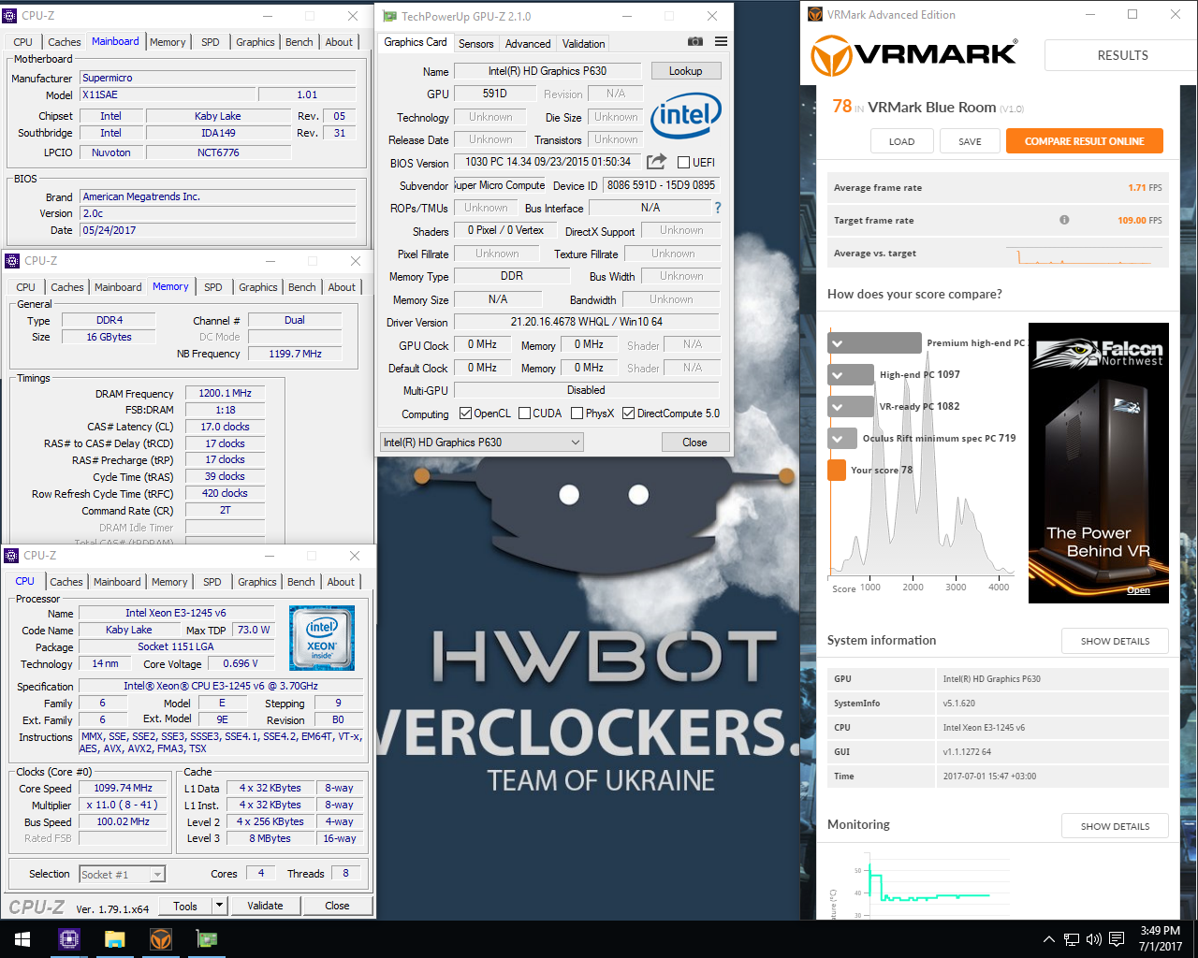Open the CPU-Z taskbar icon

[x=68, y=939]
